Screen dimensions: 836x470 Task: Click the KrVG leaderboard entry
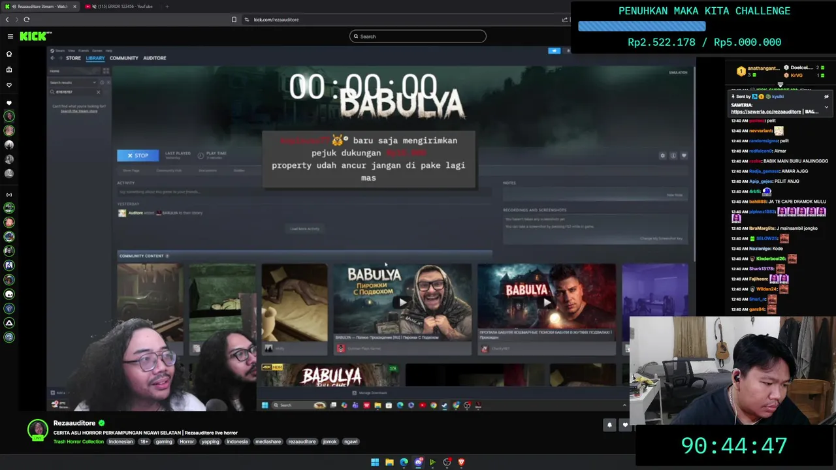click(x=796, y=76)
